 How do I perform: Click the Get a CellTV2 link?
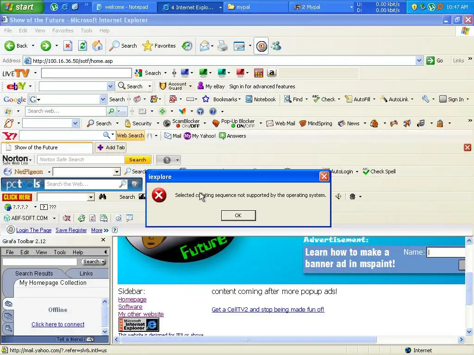click(x=268, y=309)
